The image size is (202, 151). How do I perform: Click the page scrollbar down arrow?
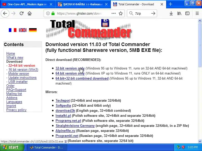[x=200, y=141]
